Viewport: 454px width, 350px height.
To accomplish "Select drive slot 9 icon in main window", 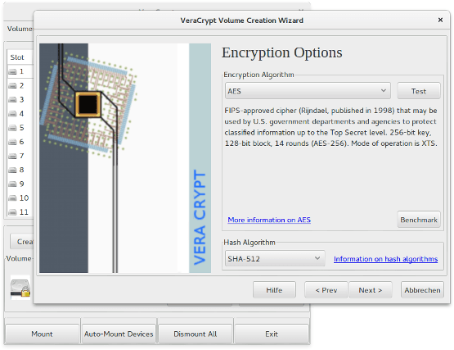I will pyautogui.click(x=12, y=184).
